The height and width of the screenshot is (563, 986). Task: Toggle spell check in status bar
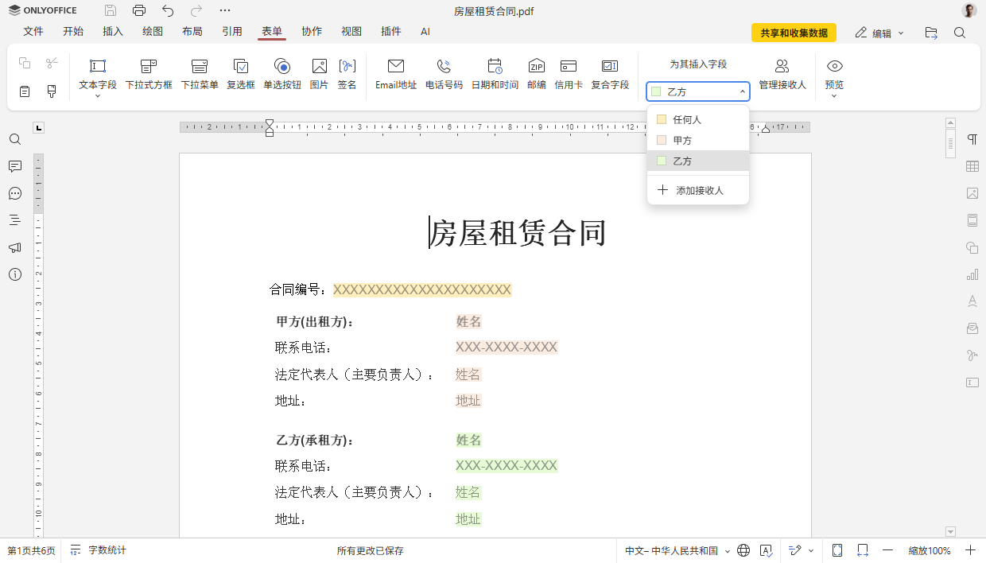[x=766, y=549]
